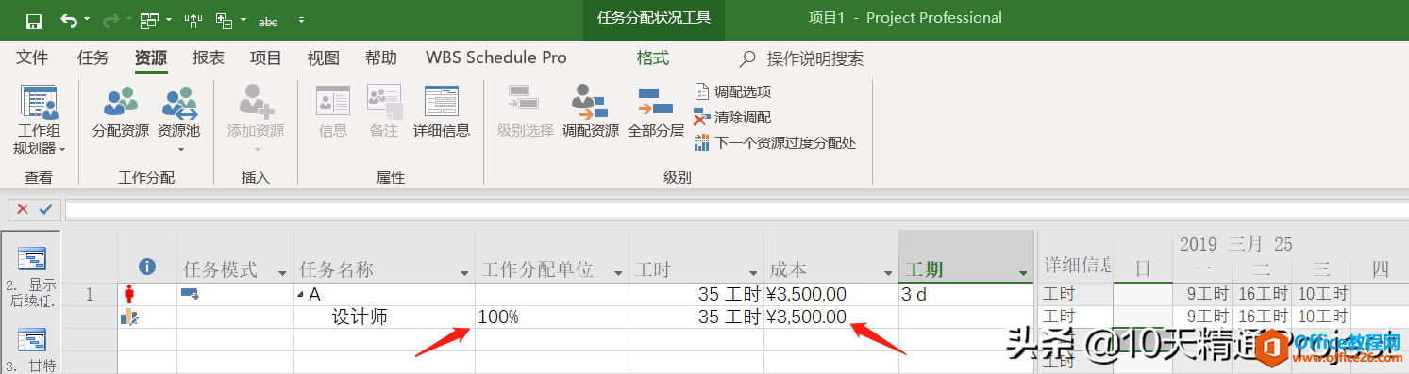
Task: Go to the 项目 ribbon tab
Action: tap(265, 58)
